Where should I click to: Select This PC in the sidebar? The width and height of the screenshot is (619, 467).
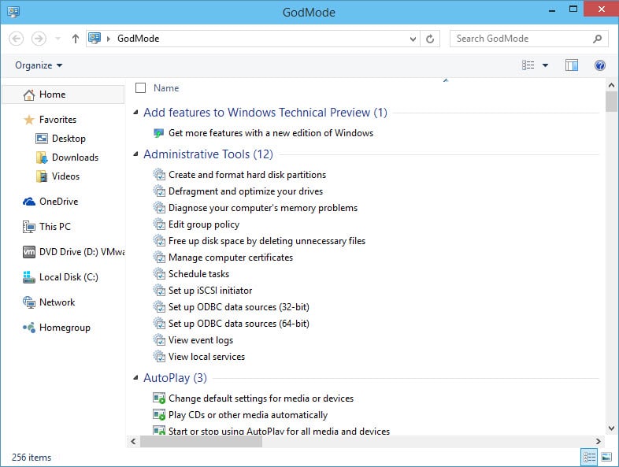pos(55,227)
